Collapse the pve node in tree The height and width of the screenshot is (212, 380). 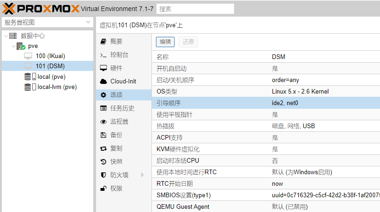(x=13, y=46)
